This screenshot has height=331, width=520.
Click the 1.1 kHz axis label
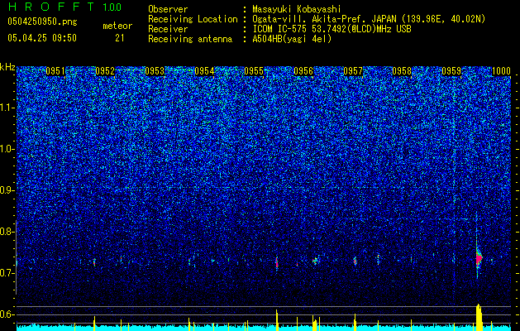click(7, 108)
